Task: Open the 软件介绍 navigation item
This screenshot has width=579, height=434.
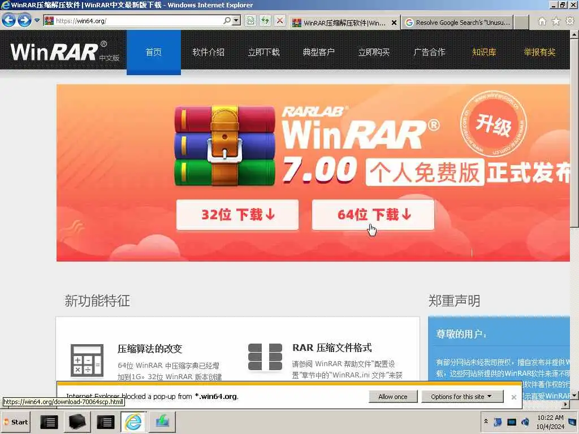Action: [209, 53]
